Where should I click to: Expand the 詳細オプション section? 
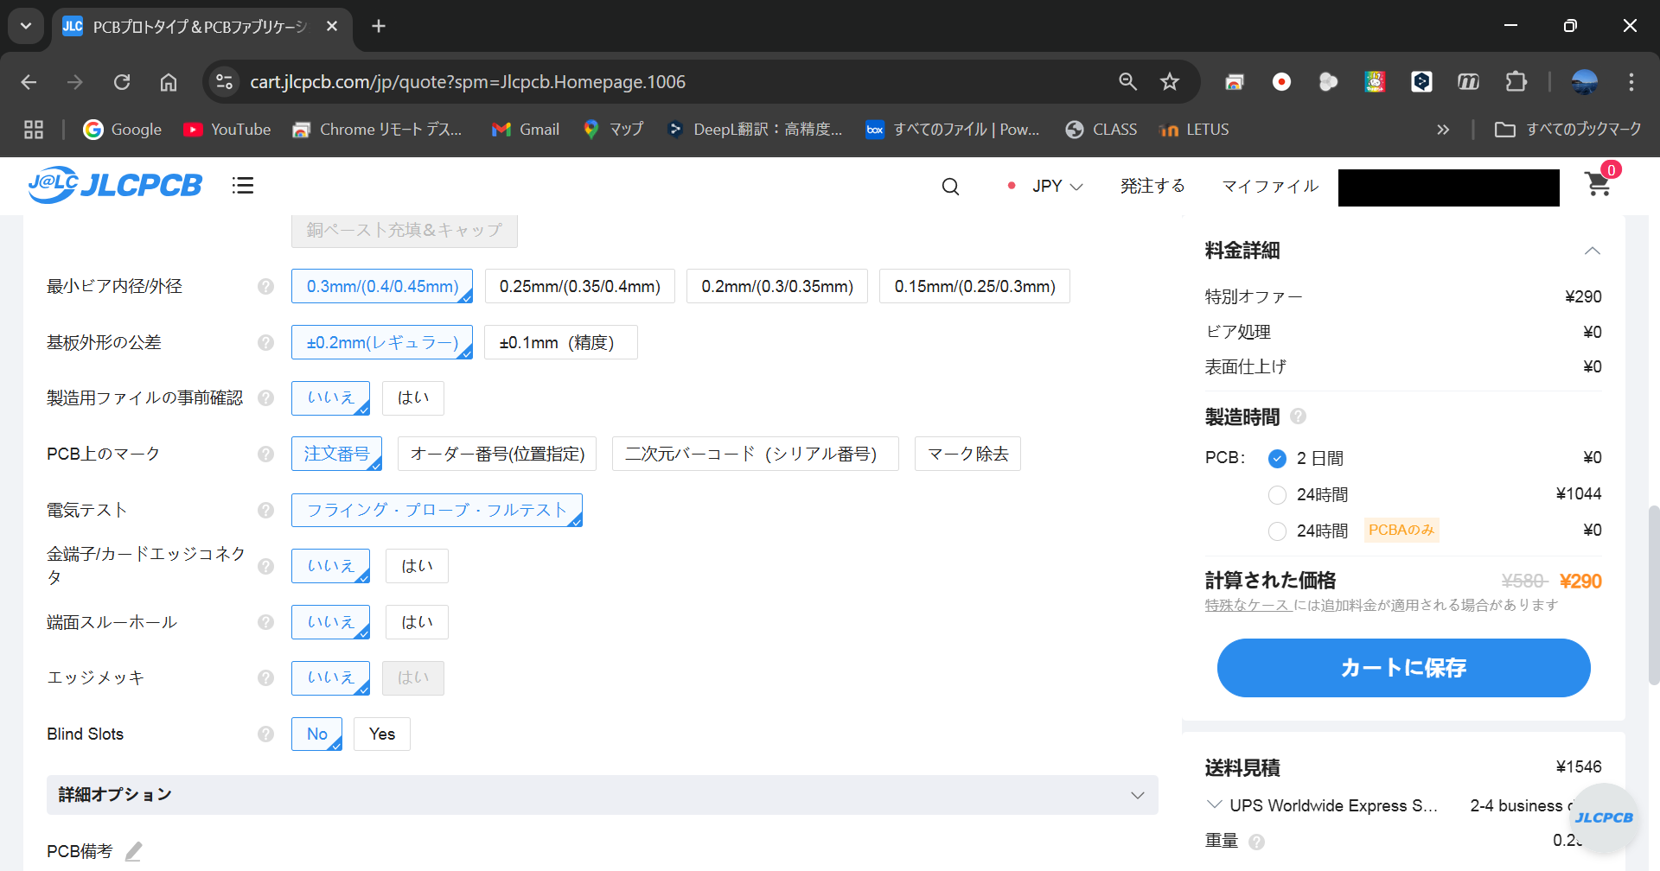pyautogui.click(x=1137, y=795)
